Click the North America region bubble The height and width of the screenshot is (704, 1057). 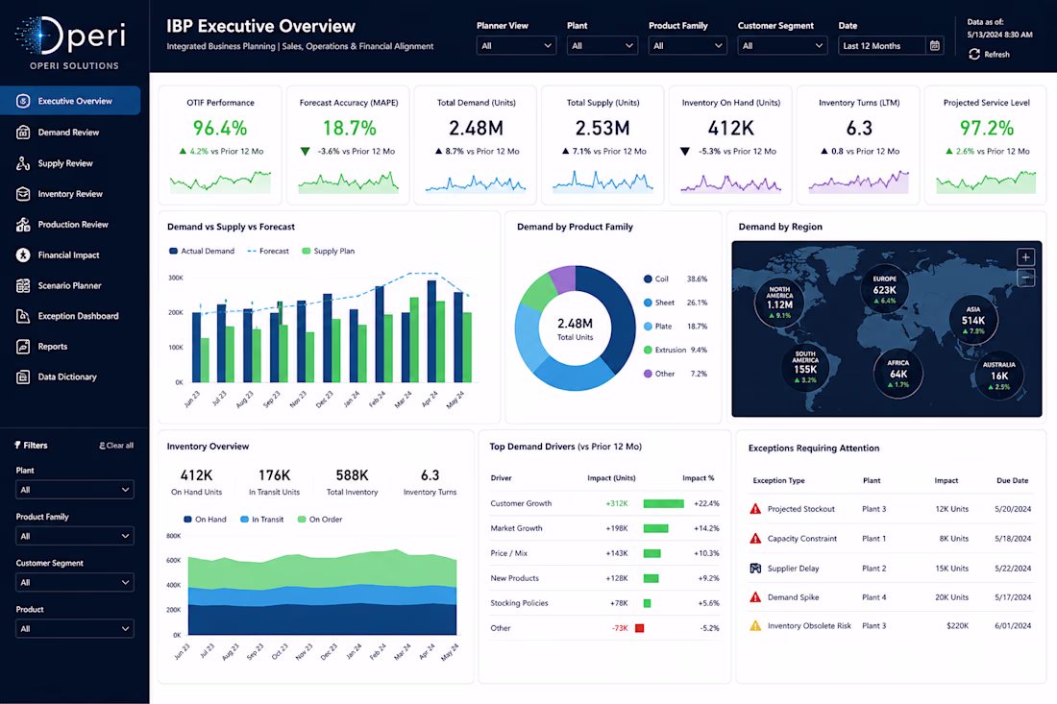click(x=779, y=302)
